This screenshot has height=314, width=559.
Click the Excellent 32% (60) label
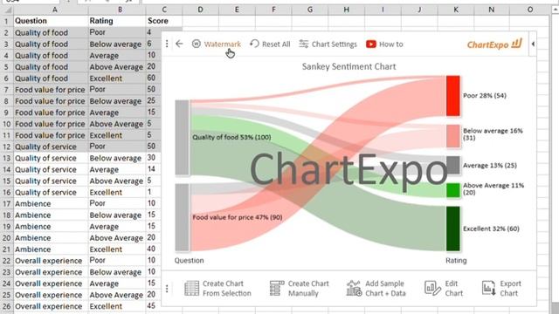(491, 229)
